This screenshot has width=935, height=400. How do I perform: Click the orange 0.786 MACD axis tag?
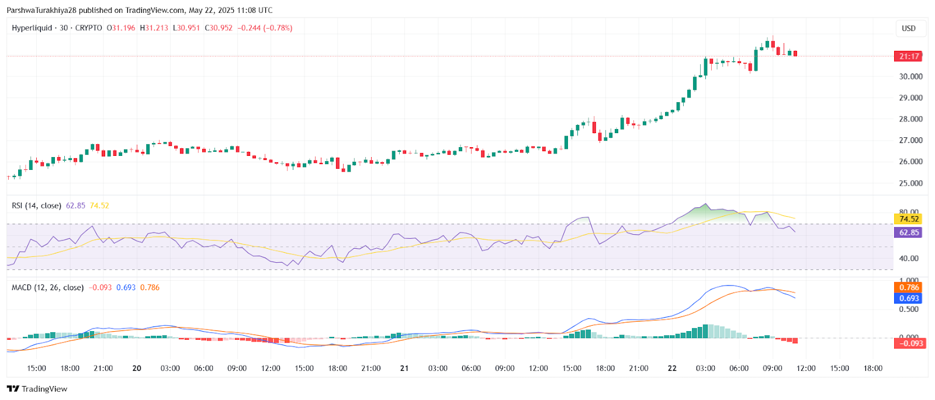click(x=909, y=287)
